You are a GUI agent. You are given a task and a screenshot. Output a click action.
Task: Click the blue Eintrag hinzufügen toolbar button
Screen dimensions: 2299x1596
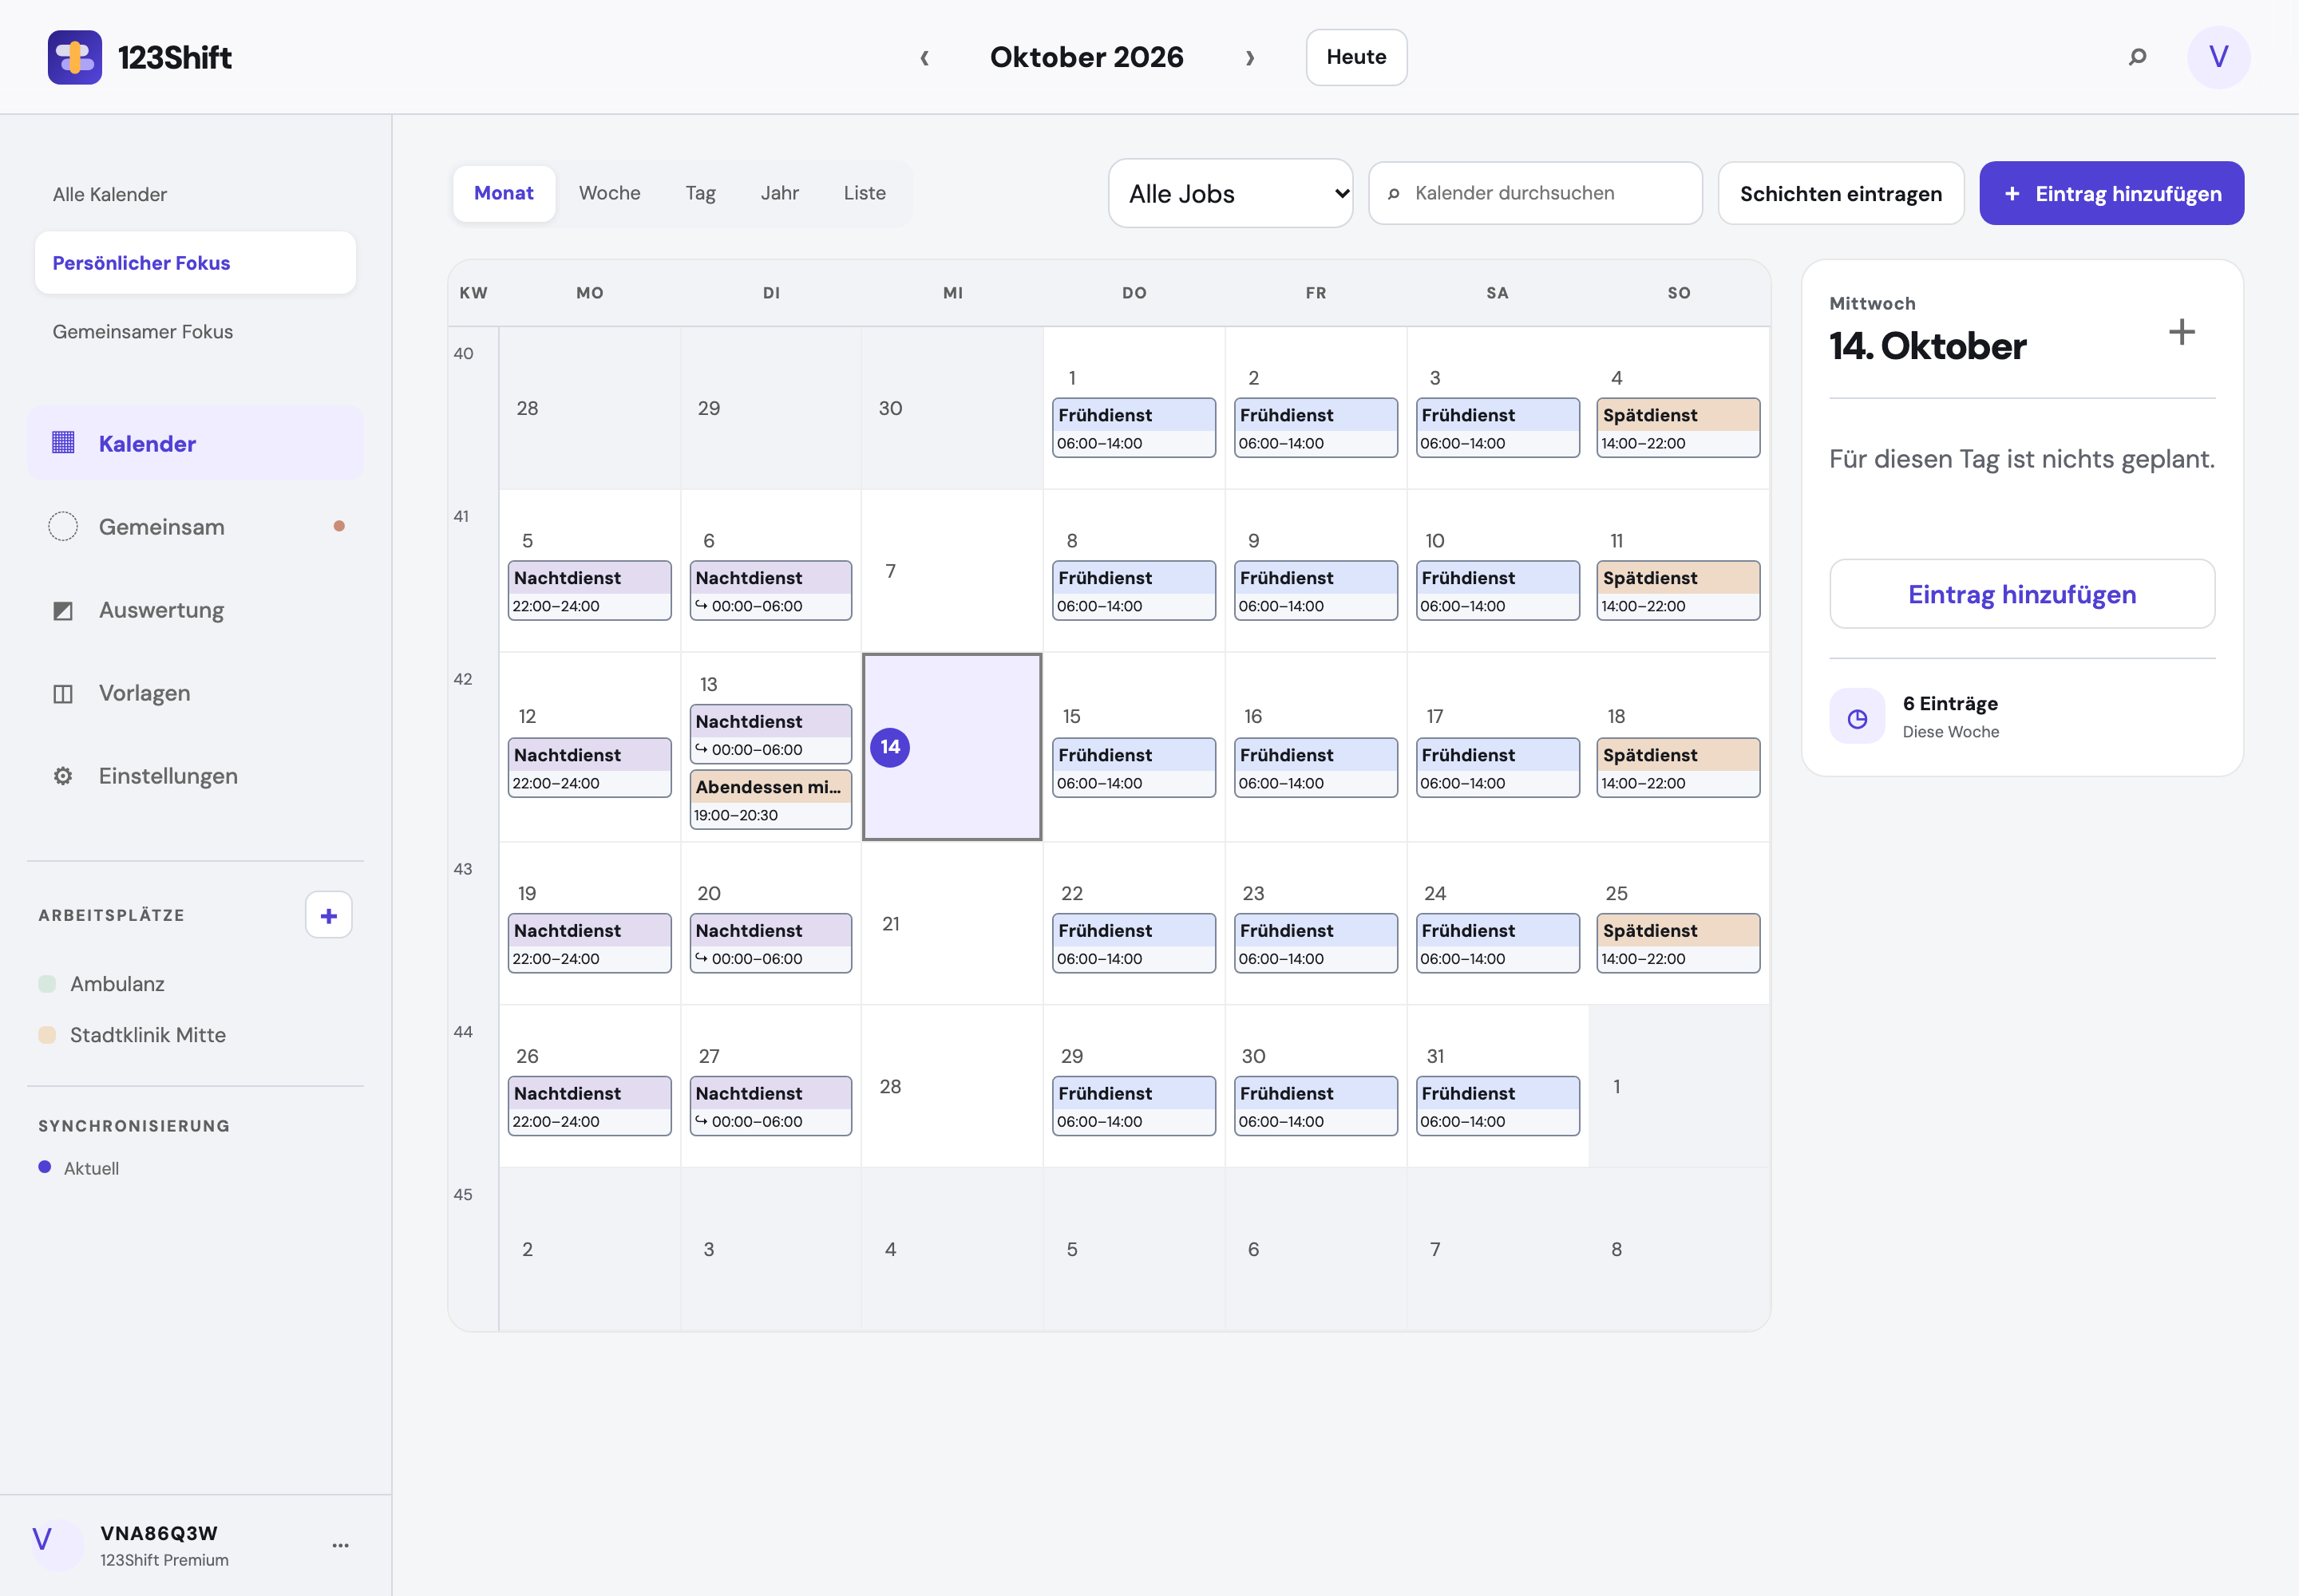(2111, 193)
